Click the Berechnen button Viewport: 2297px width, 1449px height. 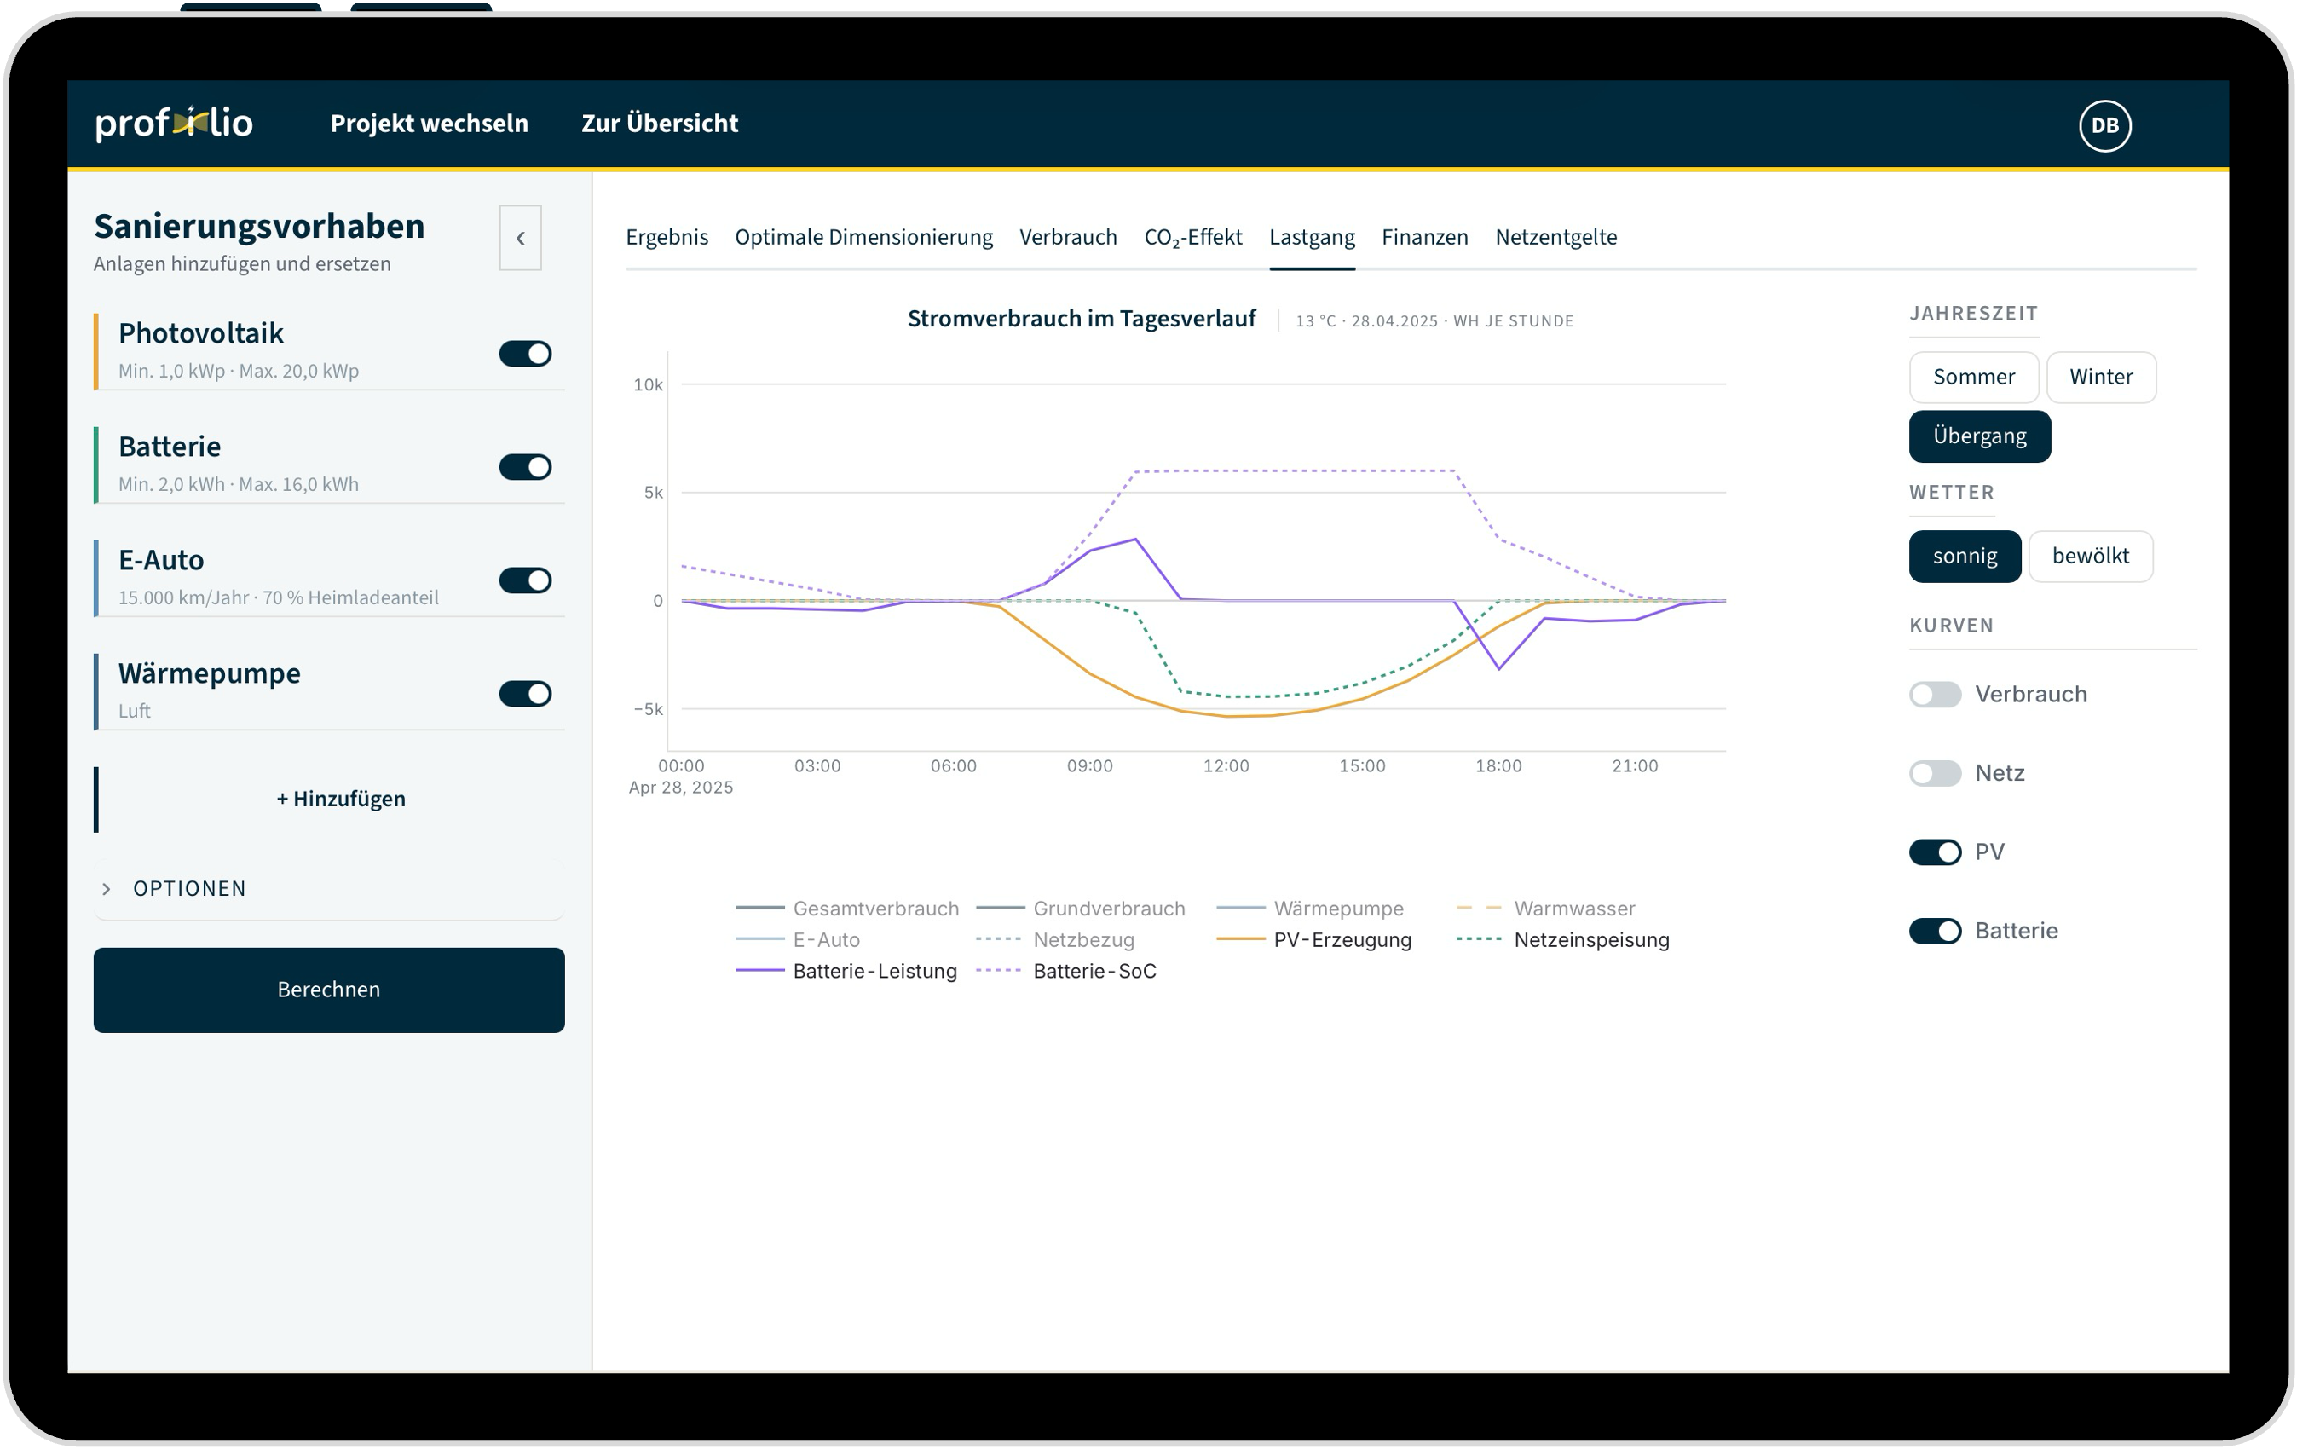[328, 990]
